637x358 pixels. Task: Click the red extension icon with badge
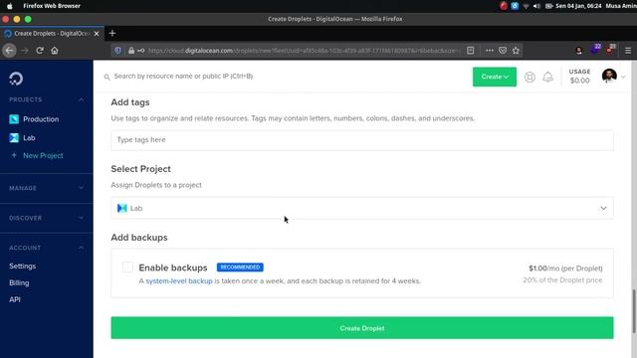610,50
